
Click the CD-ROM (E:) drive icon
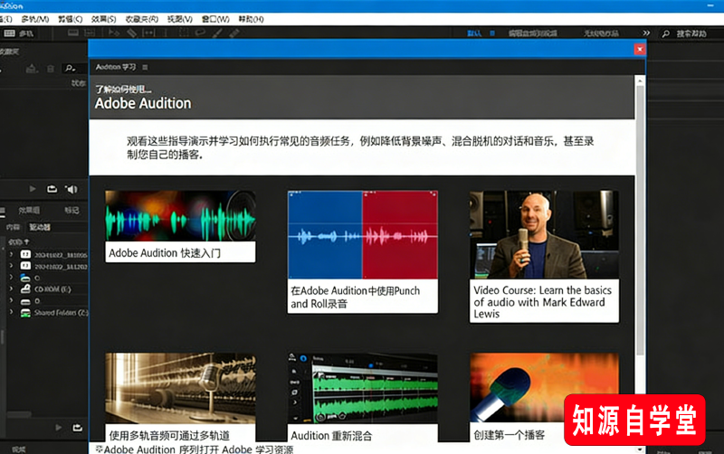pyautogui.click(x=25, y=289)
